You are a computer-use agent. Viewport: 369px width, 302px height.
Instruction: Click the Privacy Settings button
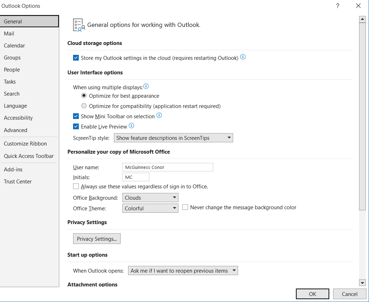pos(97,239)
